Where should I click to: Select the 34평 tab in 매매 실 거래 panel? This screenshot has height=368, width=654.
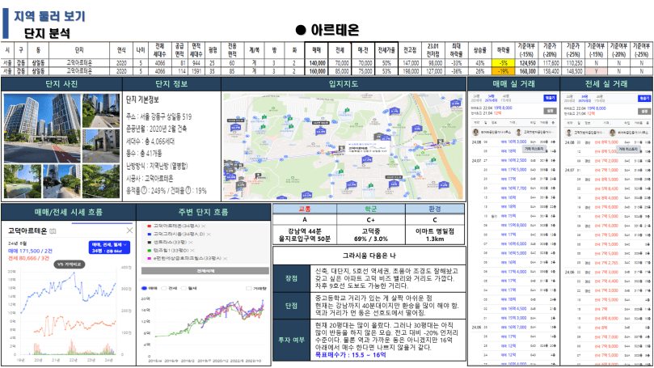(491, 96)
